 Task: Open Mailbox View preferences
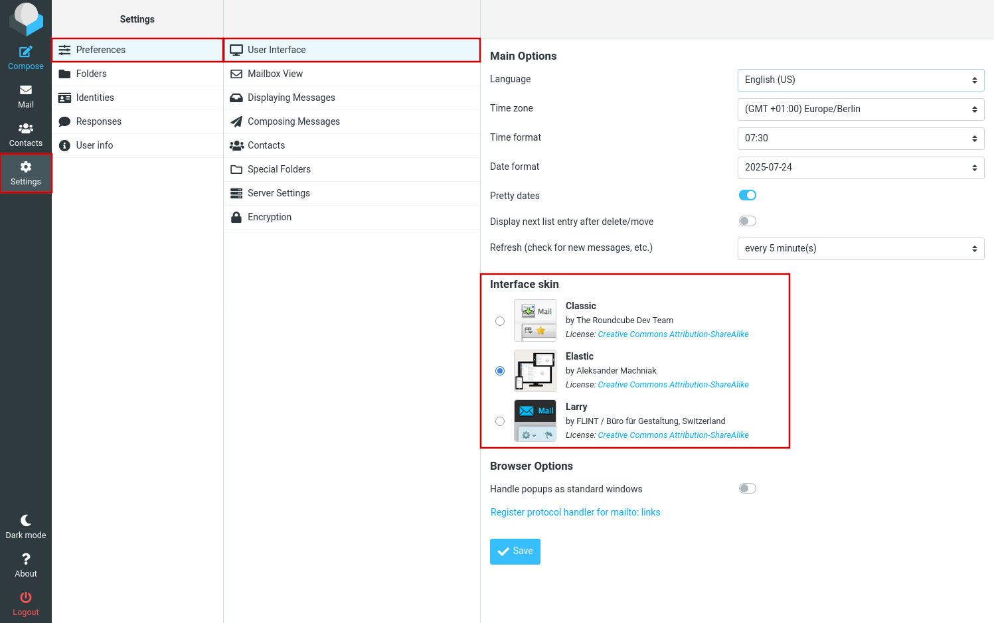275,74
